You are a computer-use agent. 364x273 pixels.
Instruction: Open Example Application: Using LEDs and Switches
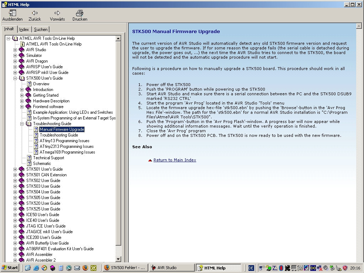pyautogui.click(x=73, y=112)
